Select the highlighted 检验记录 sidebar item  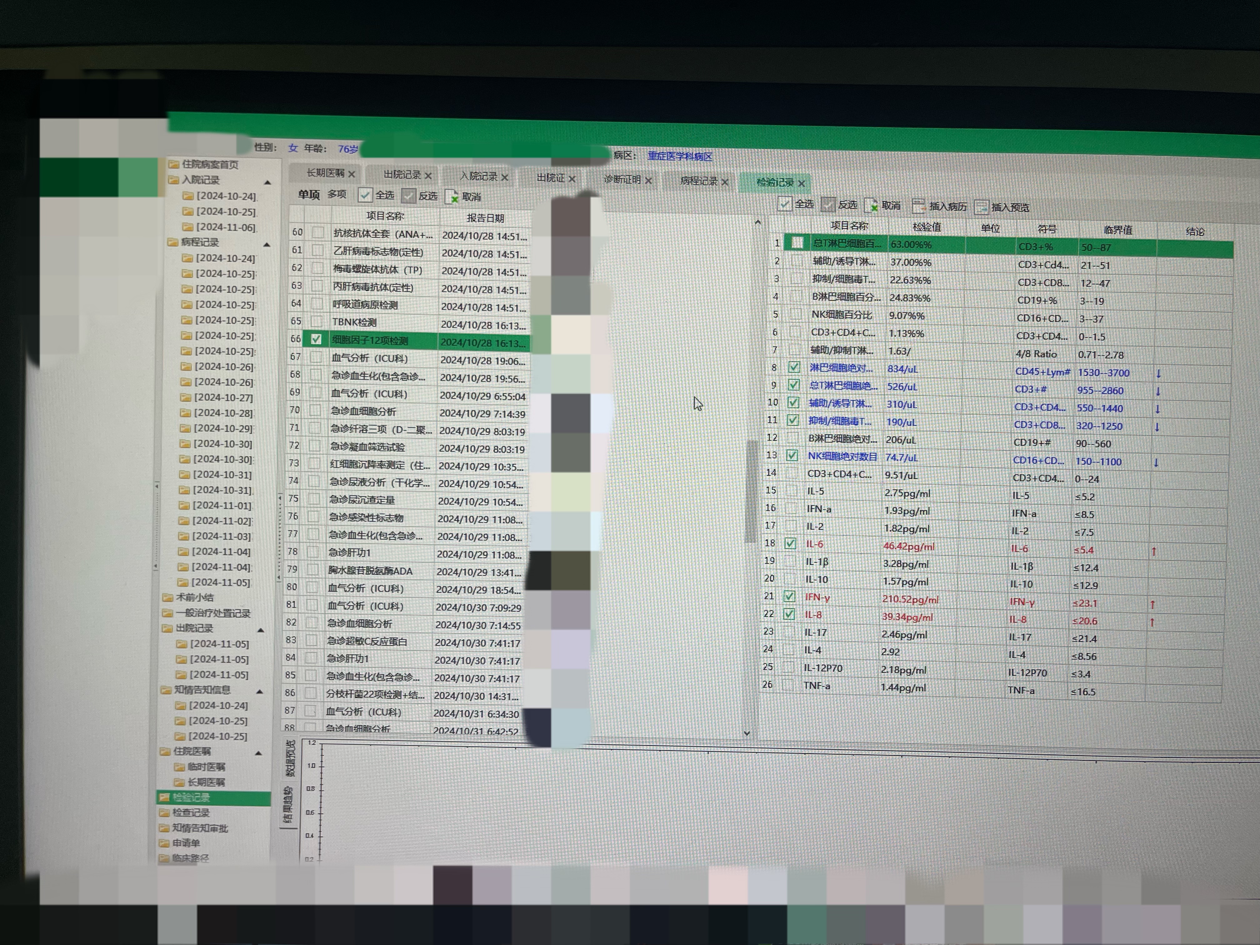214,797
